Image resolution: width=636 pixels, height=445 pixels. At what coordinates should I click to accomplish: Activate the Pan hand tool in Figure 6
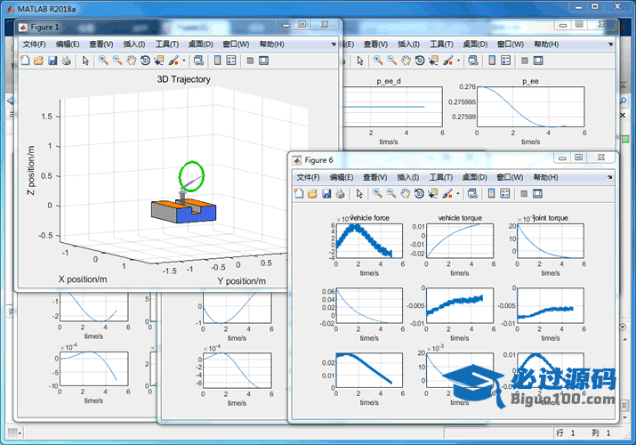pyautogui.click(x=405, y=193)
